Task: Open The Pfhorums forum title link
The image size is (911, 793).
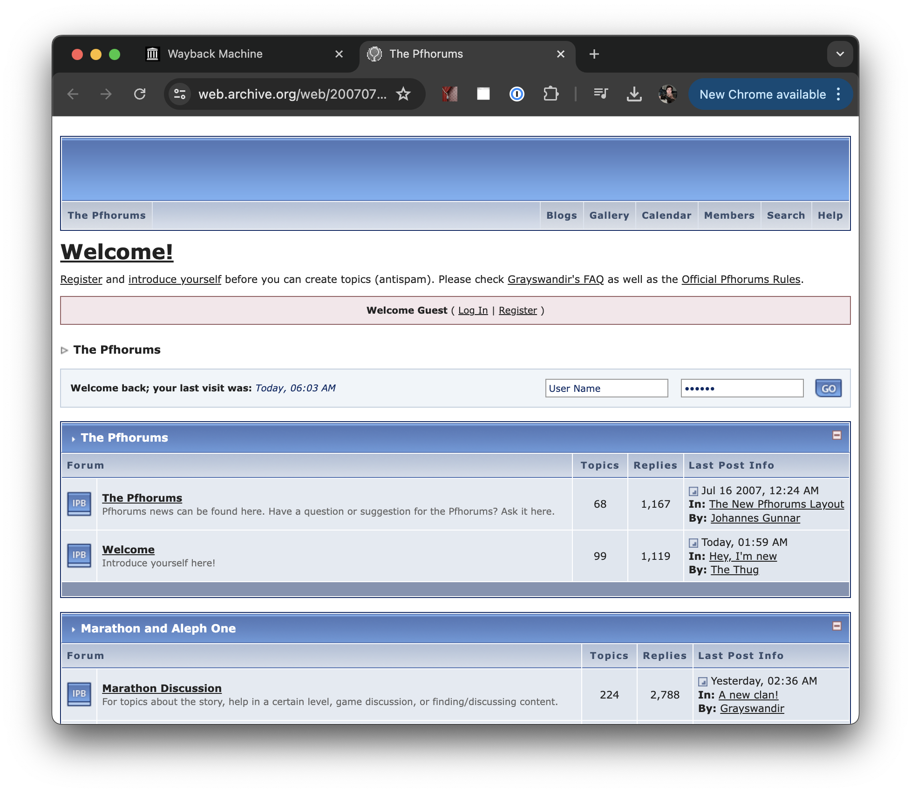Action: pyautogui.click(x=142, y=498)
